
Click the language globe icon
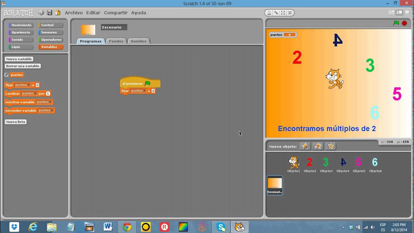(41, 13)
